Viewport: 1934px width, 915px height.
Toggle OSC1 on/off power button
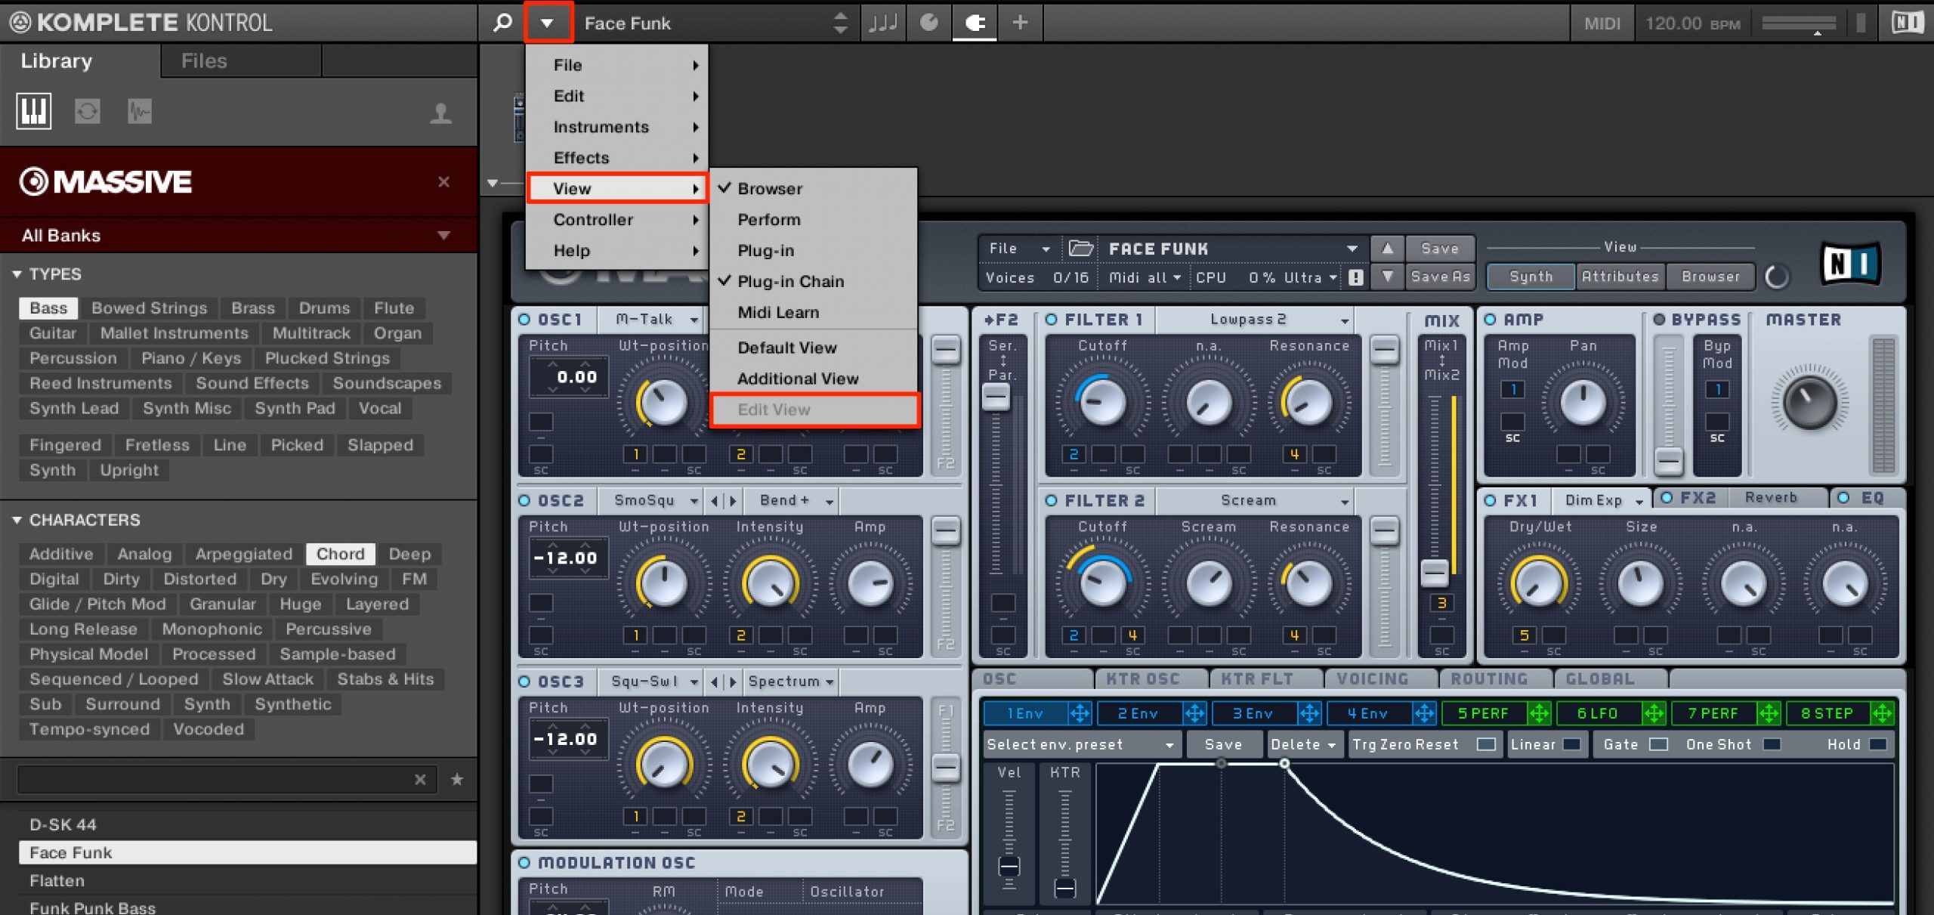click(x=524, y=320)
